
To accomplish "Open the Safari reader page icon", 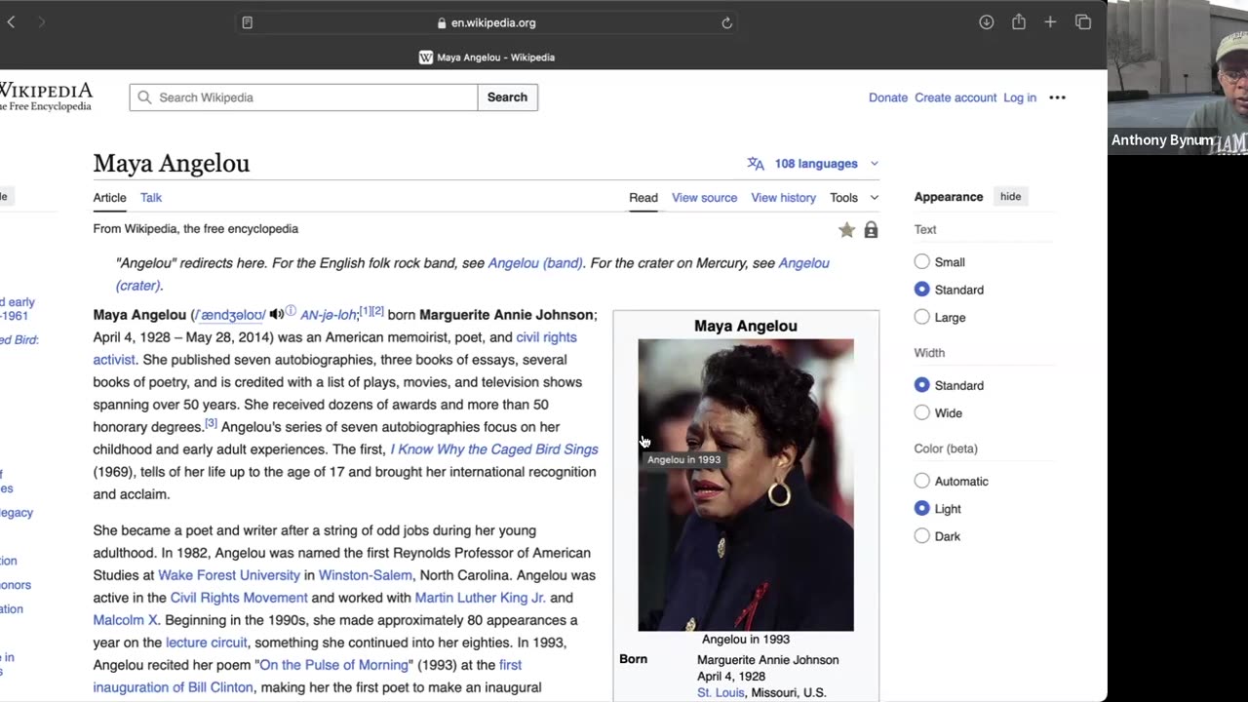I will (248, 22).
